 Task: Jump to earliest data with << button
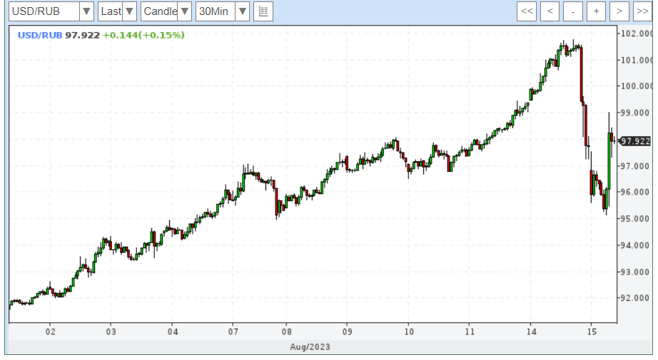pos(527,11)
